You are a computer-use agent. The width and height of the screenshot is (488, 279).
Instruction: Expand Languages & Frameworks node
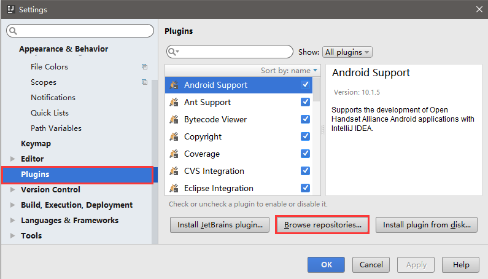click(x=12, y=220)
